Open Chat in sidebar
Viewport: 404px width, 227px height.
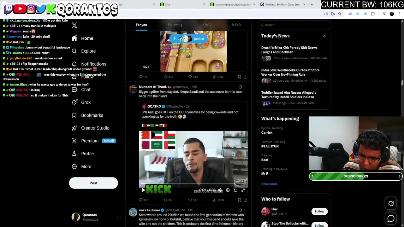click(81, 90)
